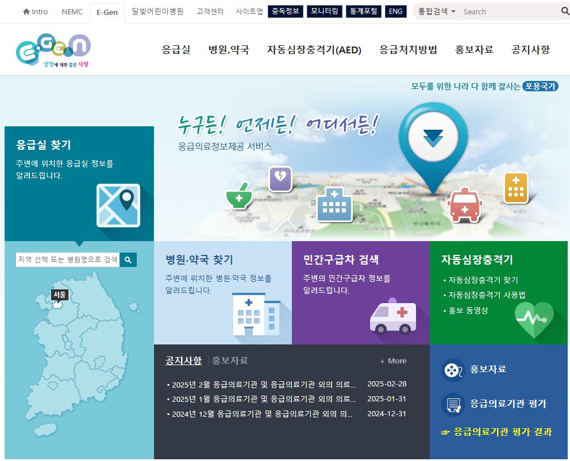
Task: Click the orange clinic building icon
Action: [516, 188]
